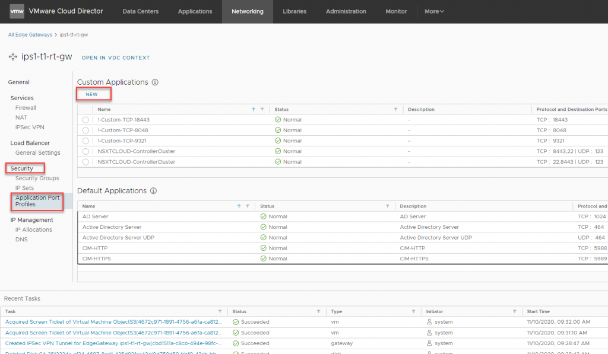Screen dimensions: 608x354
Task: Select the !-Custom-TCP-9321 radio button
Action: tap(86, 141)
